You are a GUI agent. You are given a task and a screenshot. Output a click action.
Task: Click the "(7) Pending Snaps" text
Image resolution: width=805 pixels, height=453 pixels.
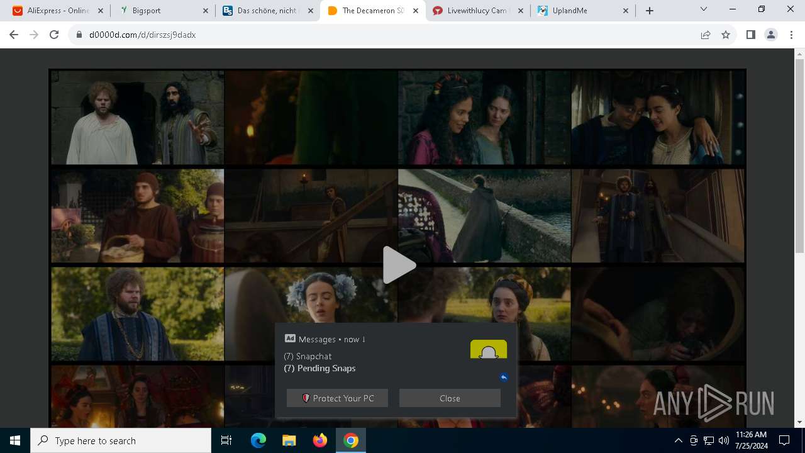pyautogui.click(x=319, y=368)
